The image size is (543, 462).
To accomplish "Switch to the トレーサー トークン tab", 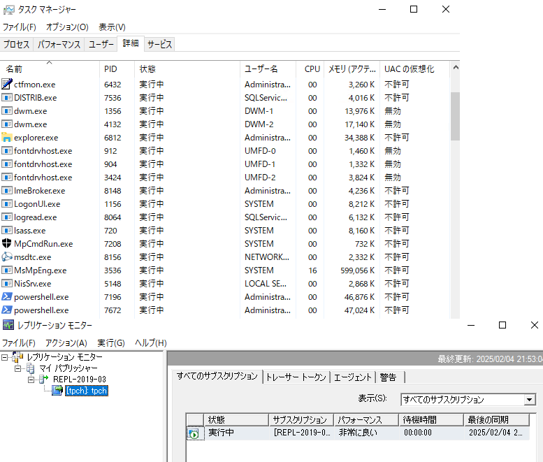I will pos(296,377).
